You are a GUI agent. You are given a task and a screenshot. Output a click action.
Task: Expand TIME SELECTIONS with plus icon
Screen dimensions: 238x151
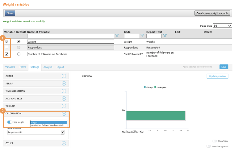(x=64, y=91)
